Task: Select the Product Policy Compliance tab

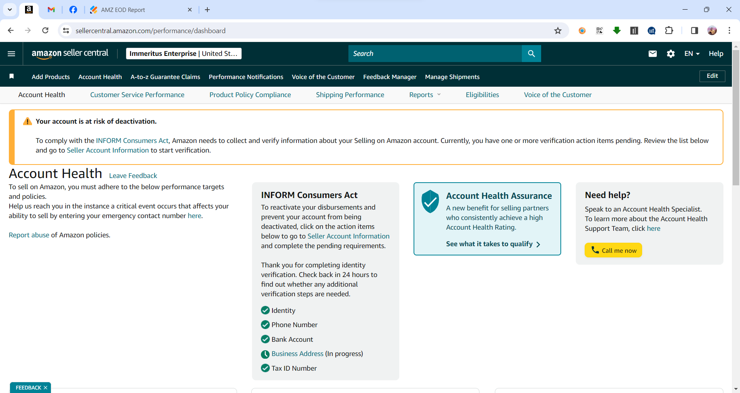Action: point(250,95)
